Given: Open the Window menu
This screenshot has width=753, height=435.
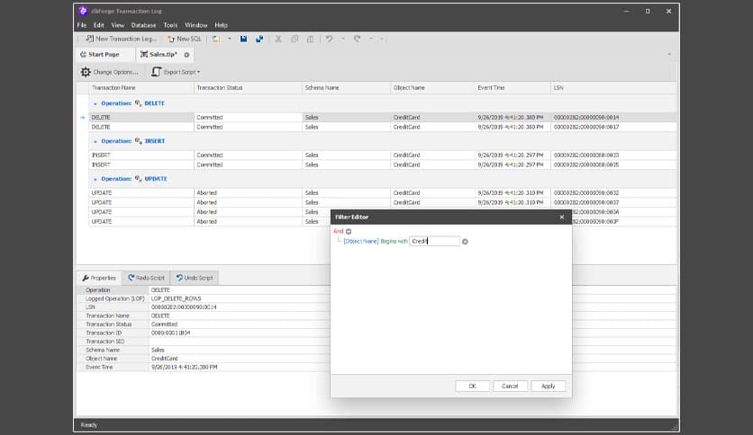Looking at the screenshot, I should 196,25.
